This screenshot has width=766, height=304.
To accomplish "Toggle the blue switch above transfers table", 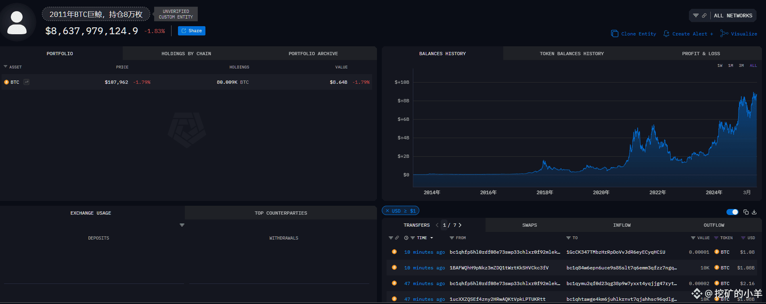I will tap(732, 212).
